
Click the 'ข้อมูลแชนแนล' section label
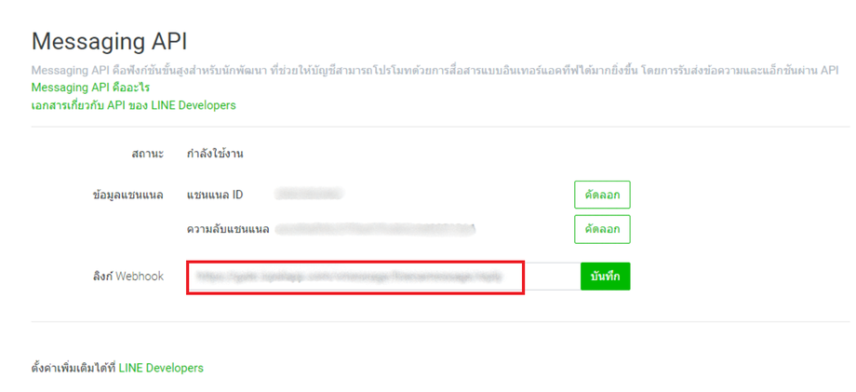click(128, 195)
